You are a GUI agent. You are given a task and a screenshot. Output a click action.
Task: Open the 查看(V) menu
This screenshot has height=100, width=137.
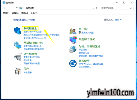24,13
